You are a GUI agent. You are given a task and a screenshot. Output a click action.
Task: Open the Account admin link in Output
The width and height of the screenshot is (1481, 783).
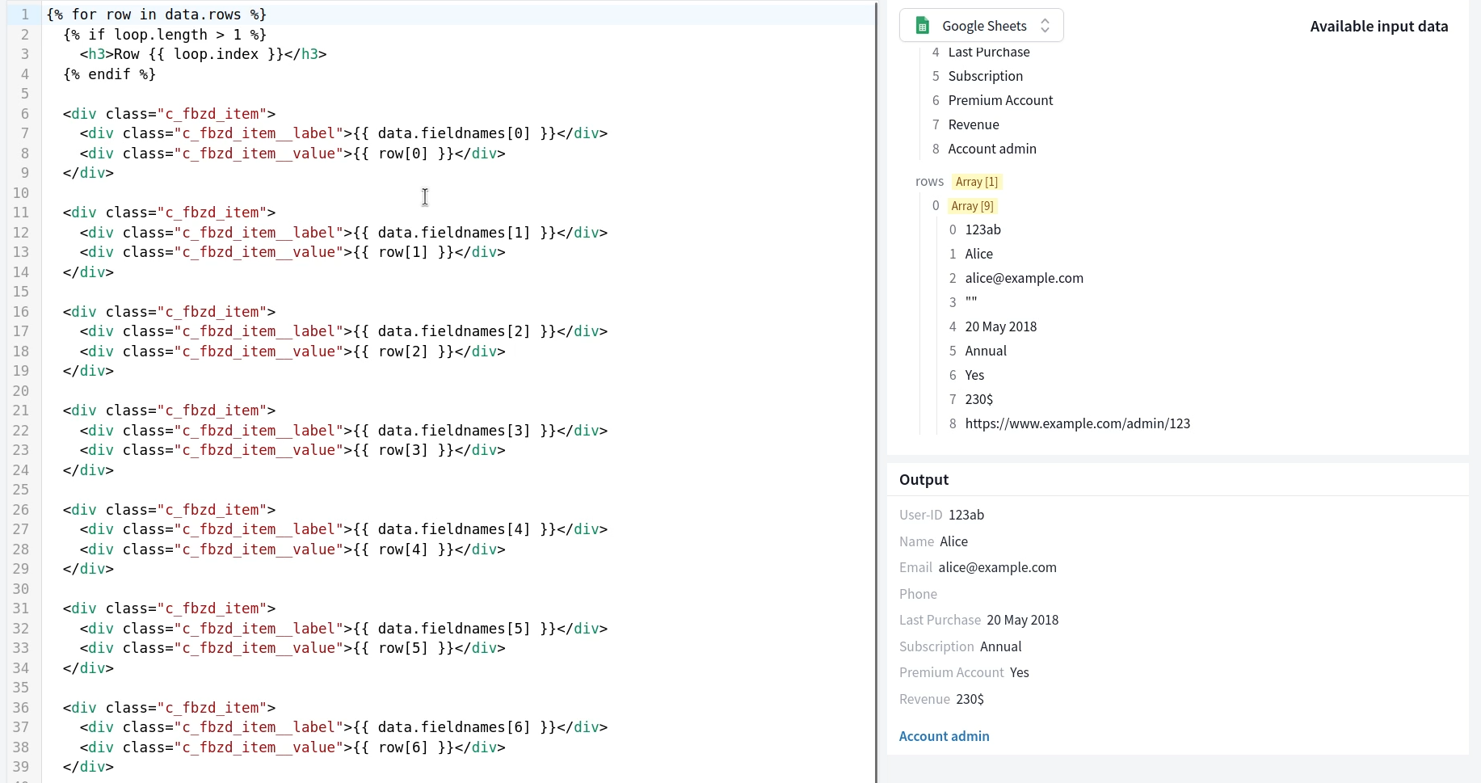pyautogui.click(x=944, y=736)
